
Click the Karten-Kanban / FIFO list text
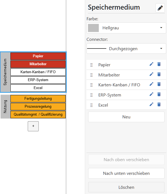119,85
